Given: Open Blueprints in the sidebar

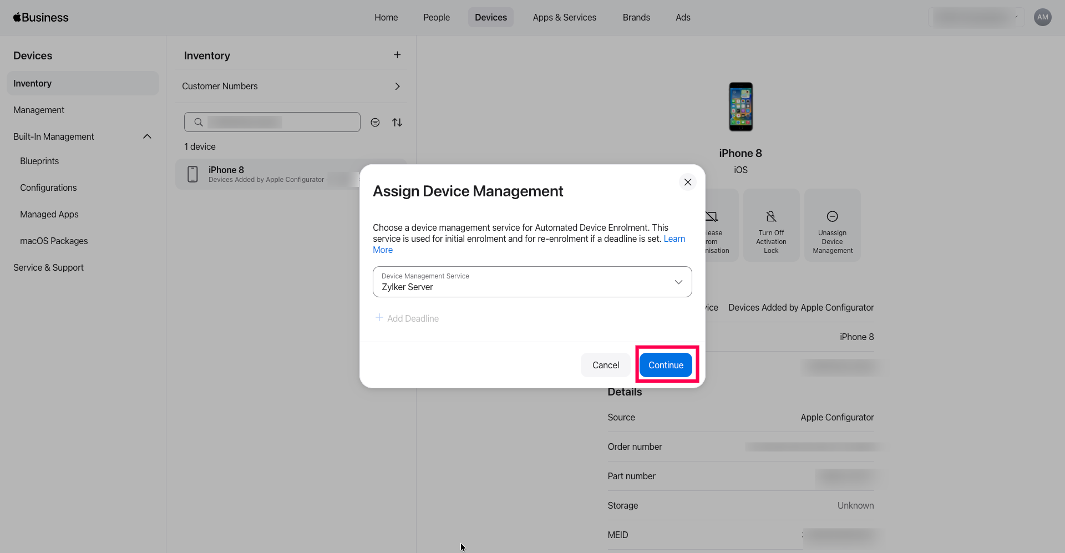Looking at the screenshot, I should pyautogui.click(x=39, y=161).
